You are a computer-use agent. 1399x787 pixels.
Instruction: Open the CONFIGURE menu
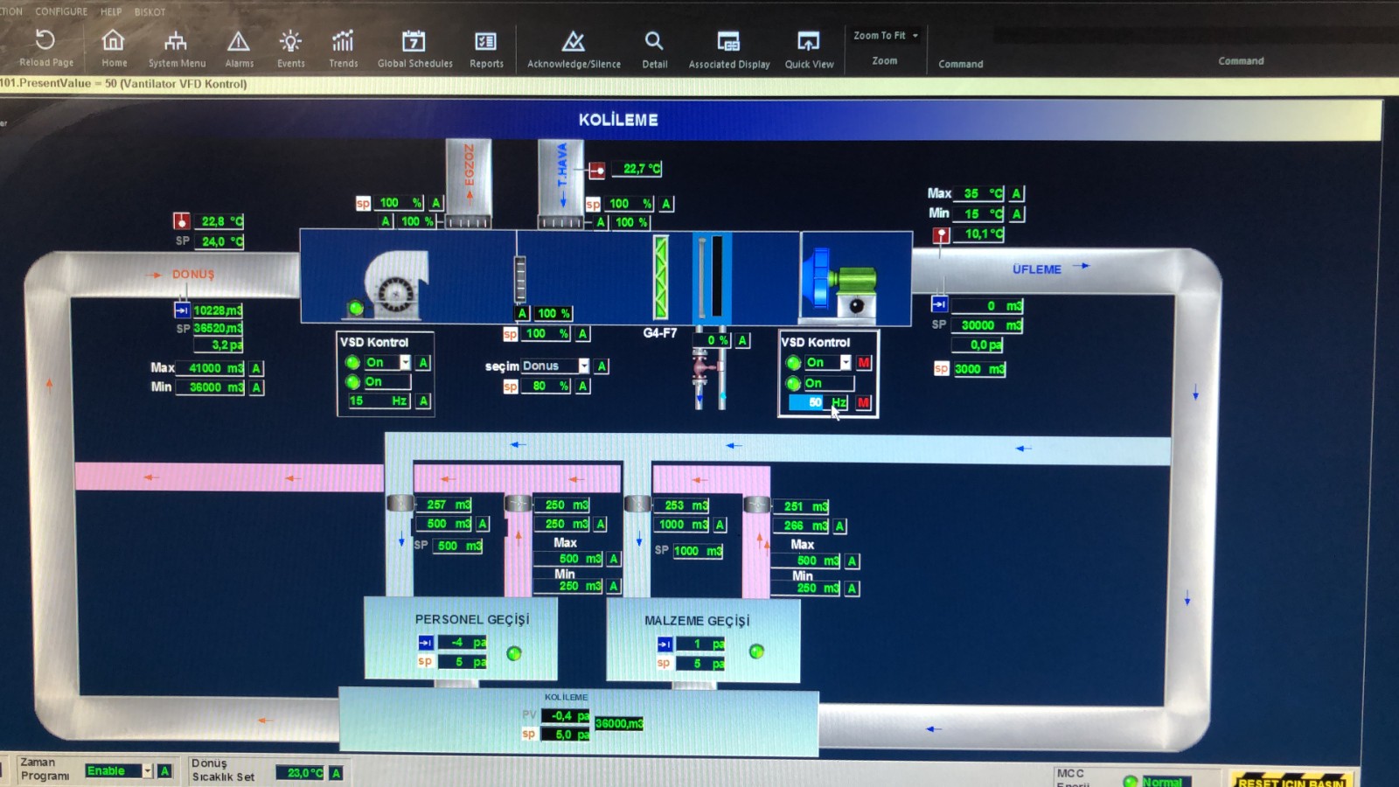(x=61, y=11)
